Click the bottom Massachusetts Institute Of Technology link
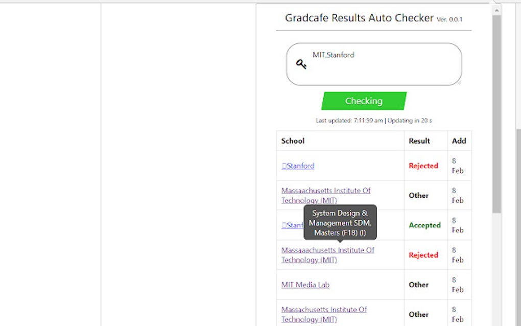Image resolution: width=521 pixels, height=326 pixels. pyautogui.click(x=324, y=314)
